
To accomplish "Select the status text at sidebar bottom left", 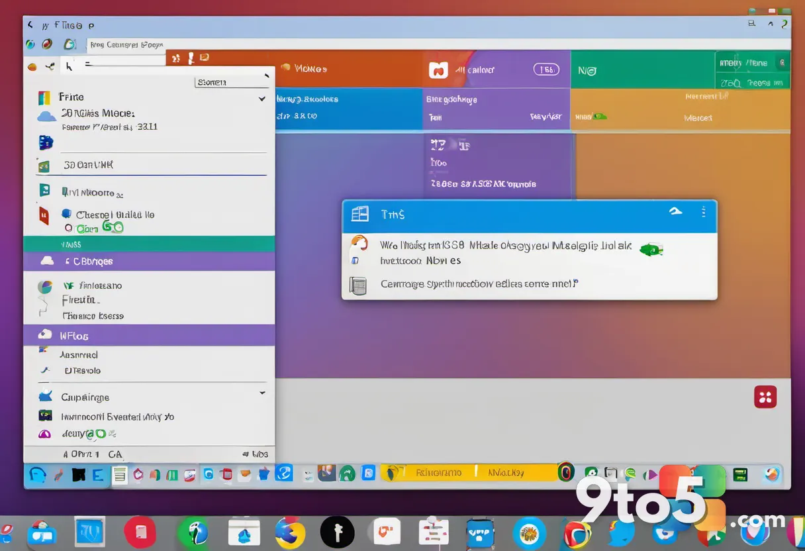I will (93, 454).
